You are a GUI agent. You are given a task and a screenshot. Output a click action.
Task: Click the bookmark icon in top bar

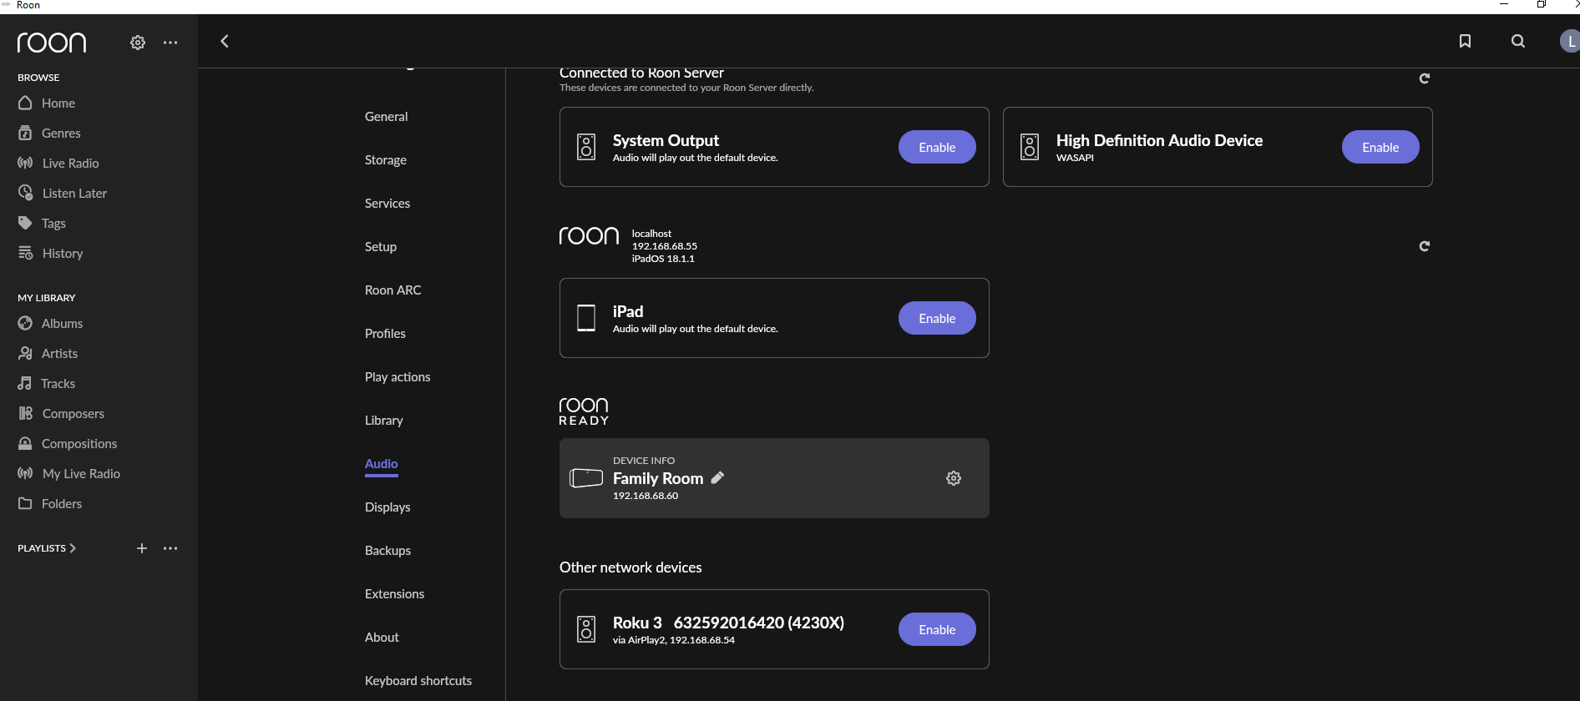pyautogui.click(x=1465, y=42)
